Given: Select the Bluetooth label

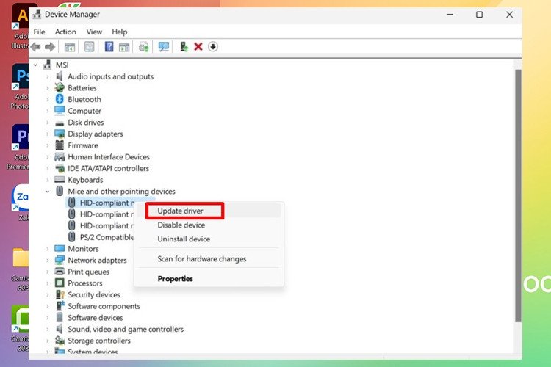Looking at the screenshot, I should coord(84,99).
